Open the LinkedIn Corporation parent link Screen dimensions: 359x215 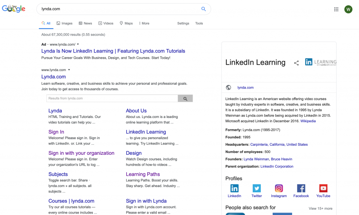(x=277, y=167)
